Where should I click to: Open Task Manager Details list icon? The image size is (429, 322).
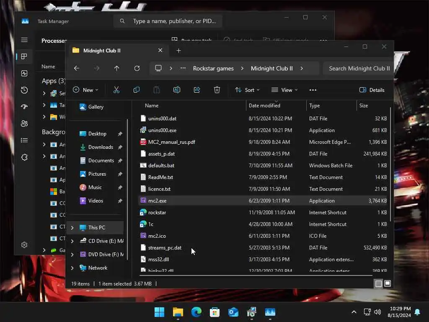[x=24, y=140]
